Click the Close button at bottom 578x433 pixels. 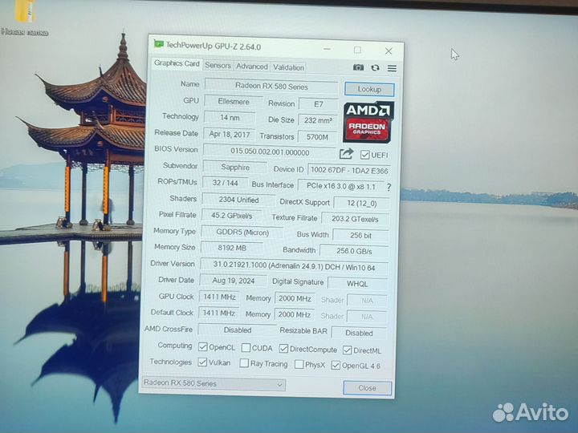pos(367,388)
